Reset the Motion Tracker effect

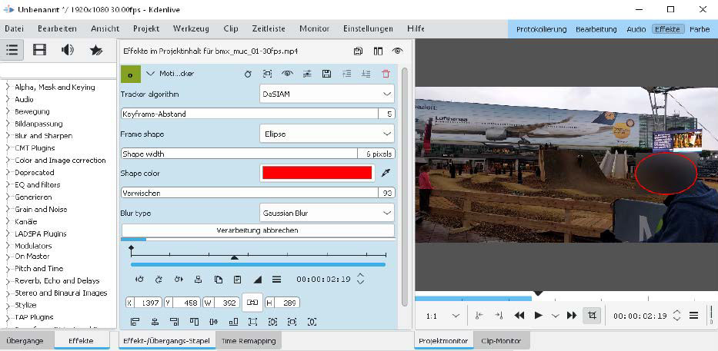tap(248, 74)
